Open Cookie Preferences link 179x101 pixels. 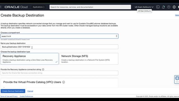click(26, 97)
